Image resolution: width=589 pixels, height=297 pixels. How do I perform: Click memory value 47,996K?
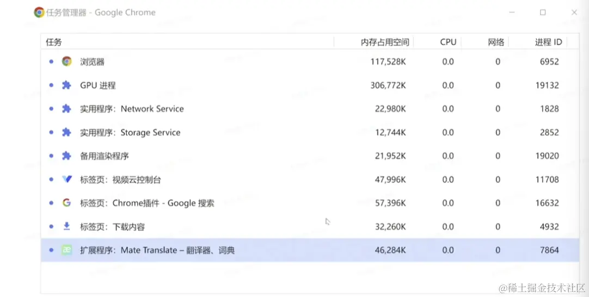click(x=390, y=180)
